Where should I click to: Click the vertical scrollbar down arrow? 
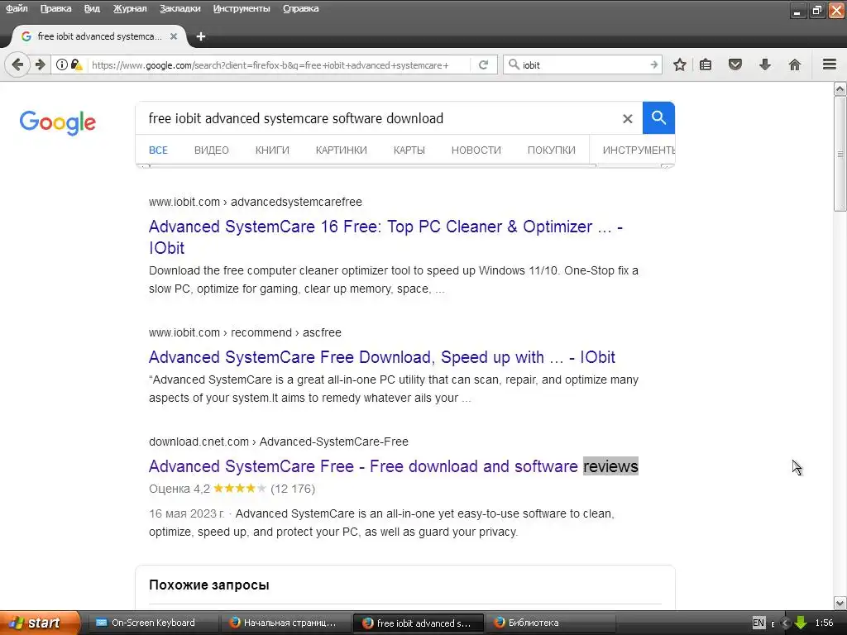840,603
